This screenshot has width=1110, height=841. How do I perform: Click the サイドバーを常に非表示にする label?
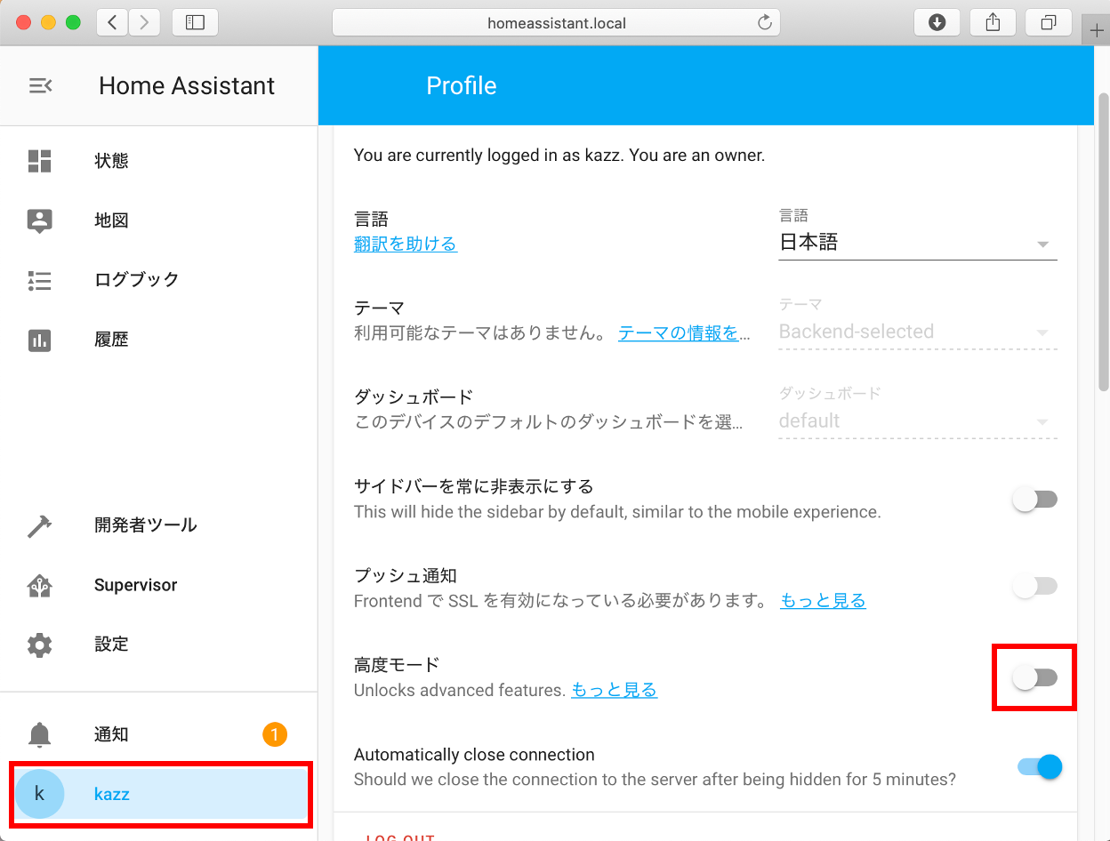(x=473, y=487)
